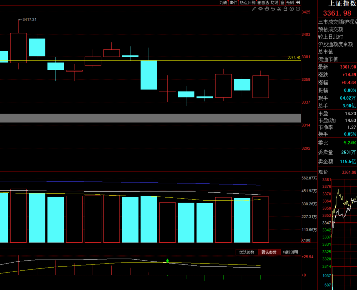Click the 市净率 1.27 value
Screen dimensions: 357x290
pyautogui.click(x=351, y=127)
